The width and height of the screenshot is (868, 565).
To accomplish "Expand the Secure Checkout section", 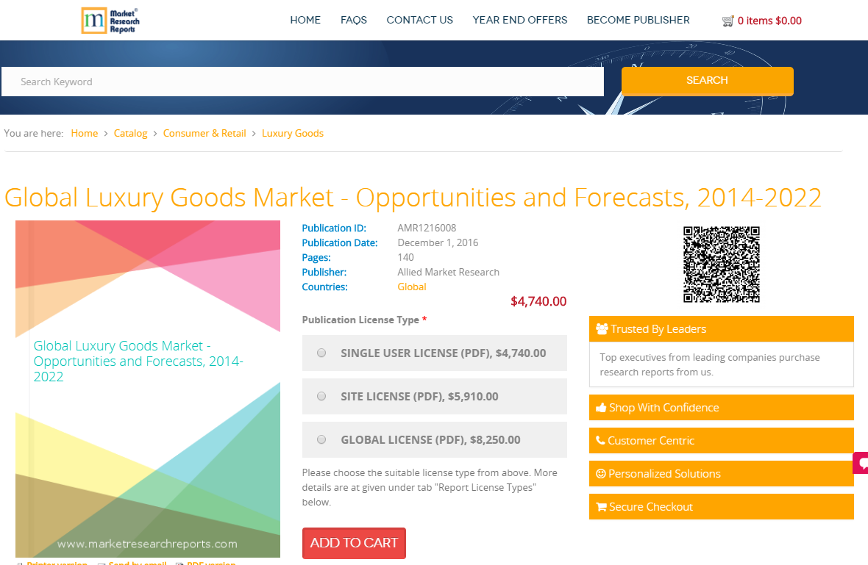I will click(722, 507).
